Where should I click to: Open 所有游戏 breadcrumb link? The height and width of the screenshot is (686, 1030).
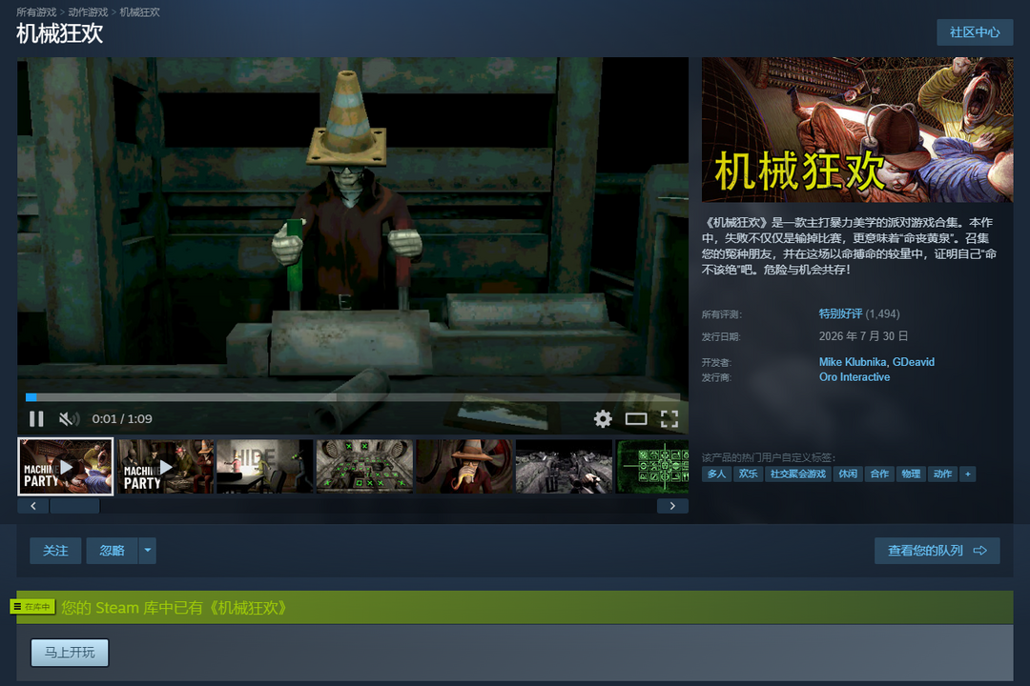[x=37, y=11]
